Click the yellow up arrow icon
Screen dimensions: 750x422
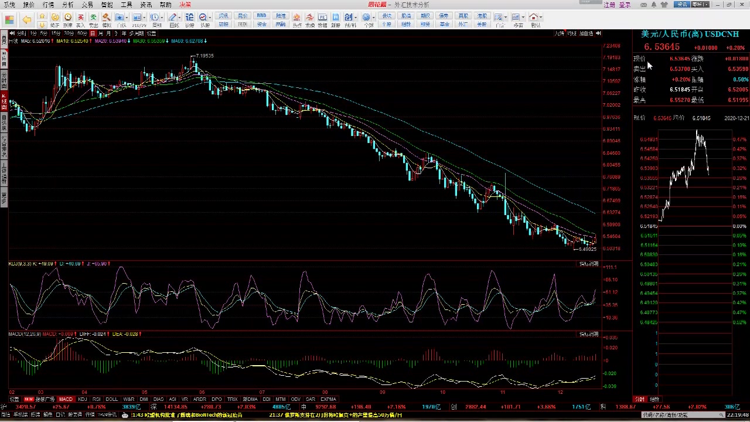point(42,16)
